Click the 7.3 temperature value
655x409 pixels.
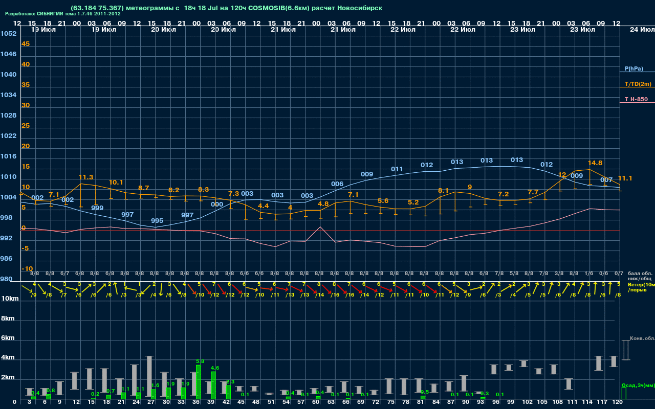[233, 194]
